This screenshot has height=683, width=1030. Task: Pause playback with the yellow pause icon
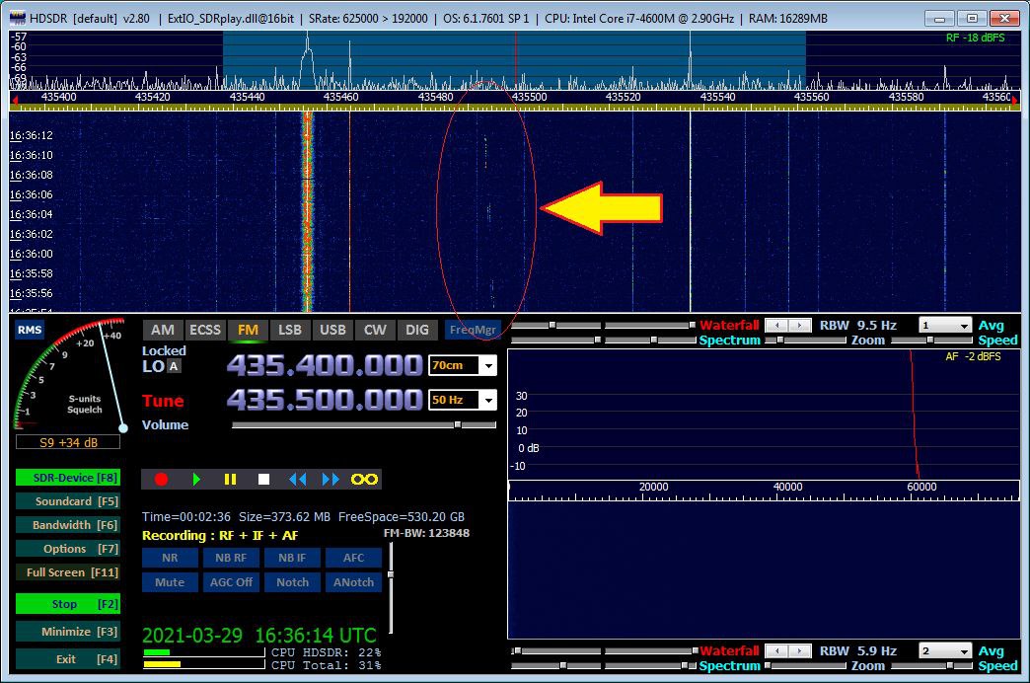pos(230,479)
